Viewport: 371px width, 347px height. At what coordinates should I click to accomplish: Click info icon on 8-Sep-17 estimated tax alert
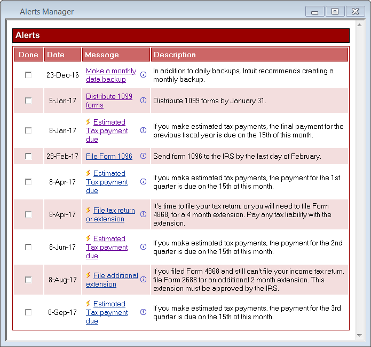pos(143,312)
